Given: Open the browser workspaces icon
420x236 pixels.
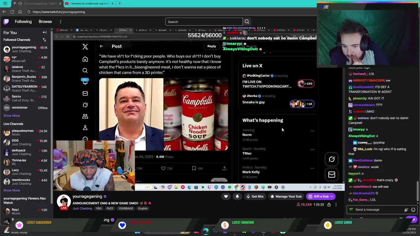Looking at the screenshot, I should (x=5, y=4).
